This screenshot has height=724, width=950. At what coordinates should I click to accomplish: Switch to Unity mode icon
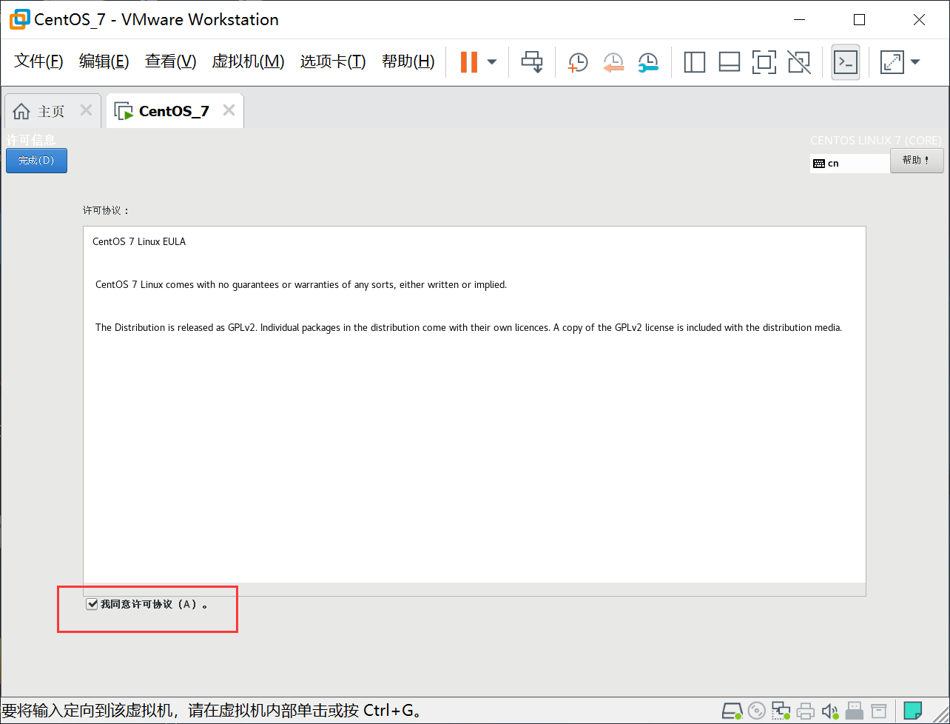tap(799, 62)
